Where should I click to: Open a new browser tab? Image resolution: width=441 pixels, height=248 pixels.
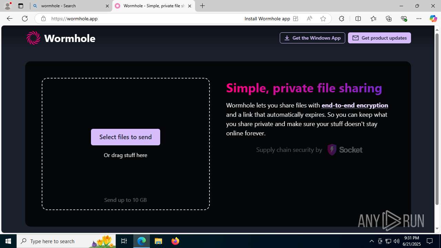coord(203,6)
